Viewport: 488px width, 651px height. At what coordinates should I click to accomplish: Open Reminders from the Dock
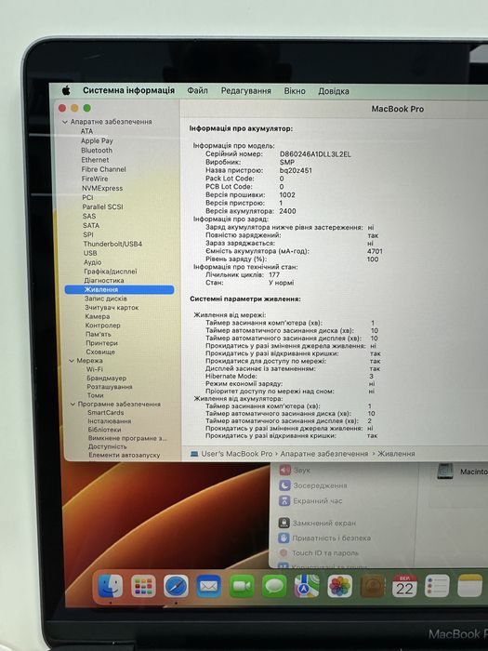click(x=437, y=586)
